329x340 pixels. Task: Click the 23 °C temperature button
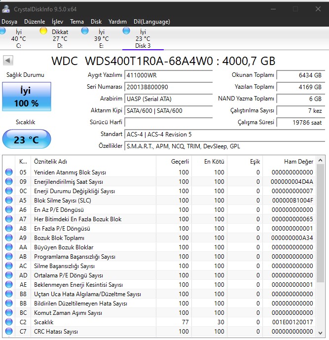coord(27,139)
